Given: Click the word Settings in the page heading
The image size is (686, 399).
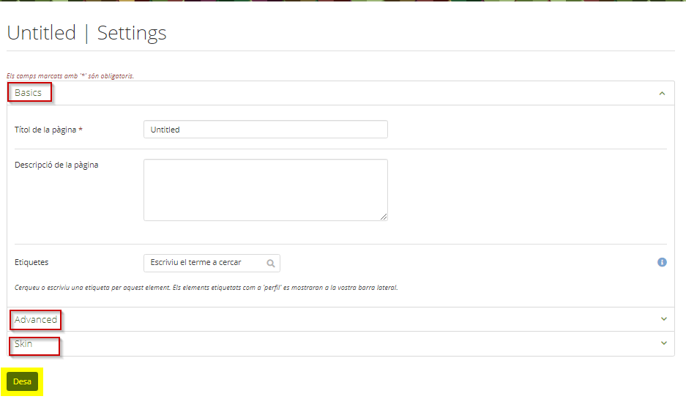Looking at the screenshot, I should (132, 33).
